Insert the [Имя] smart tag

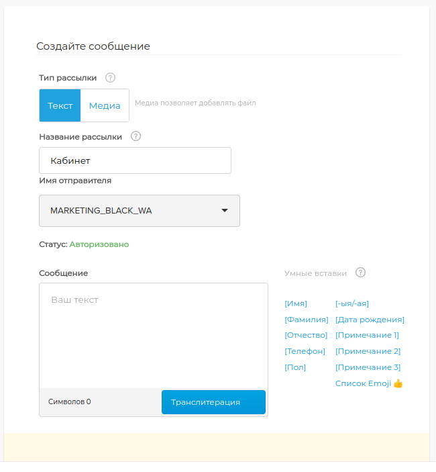296,303
